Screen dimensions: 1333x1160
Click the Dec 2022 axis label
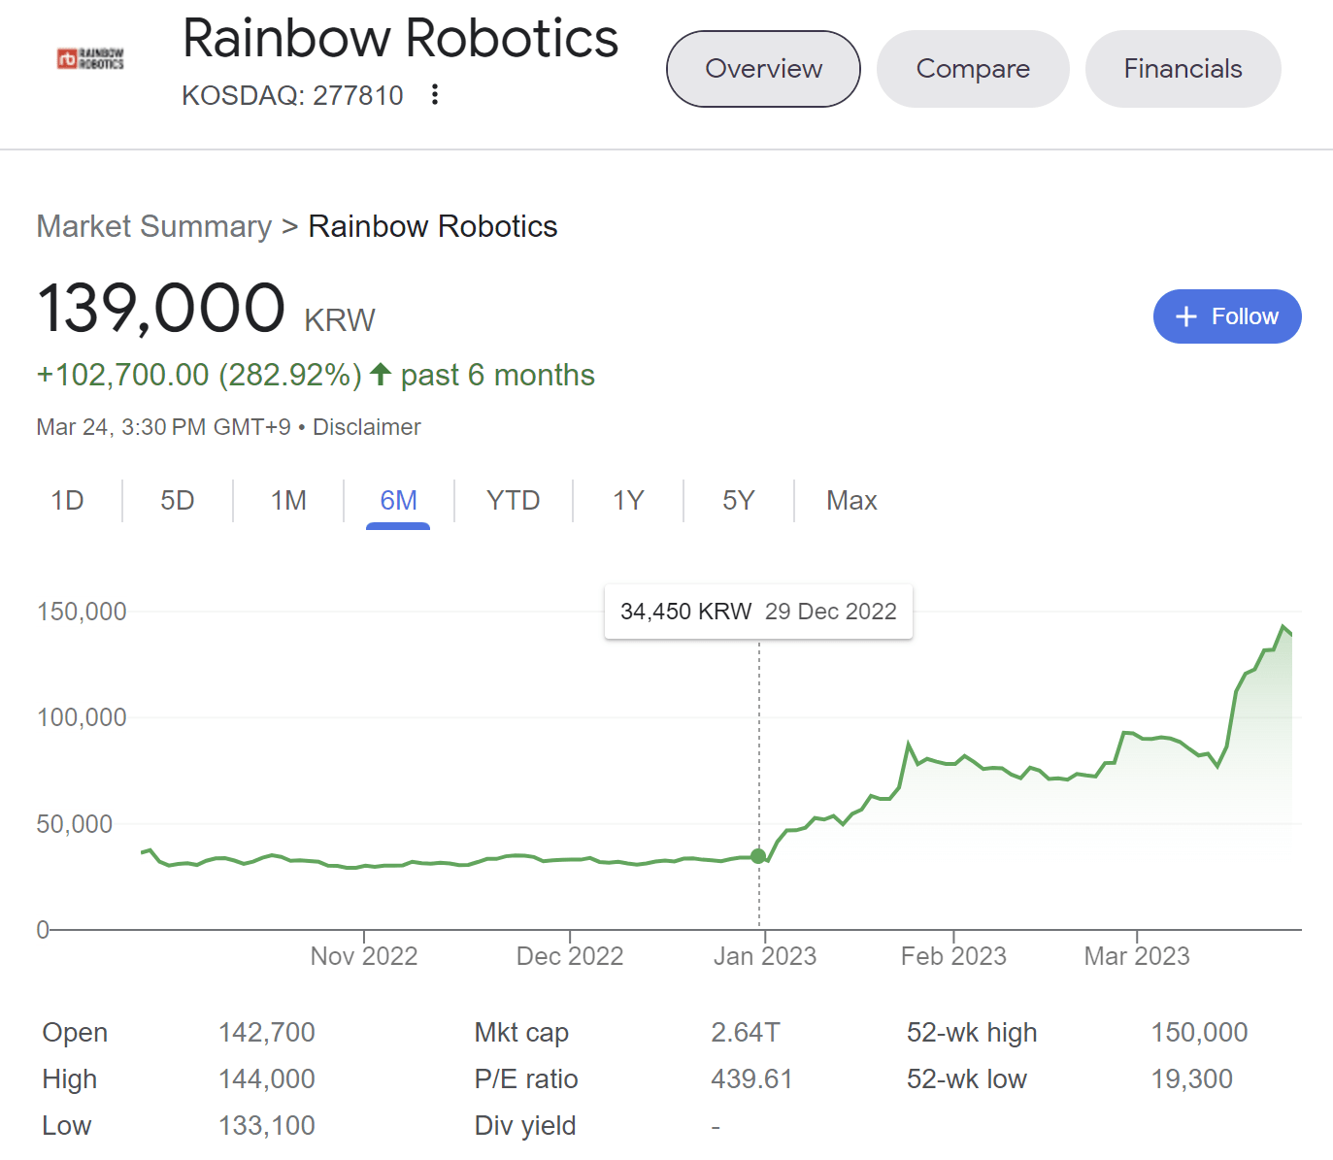(570, 956)
